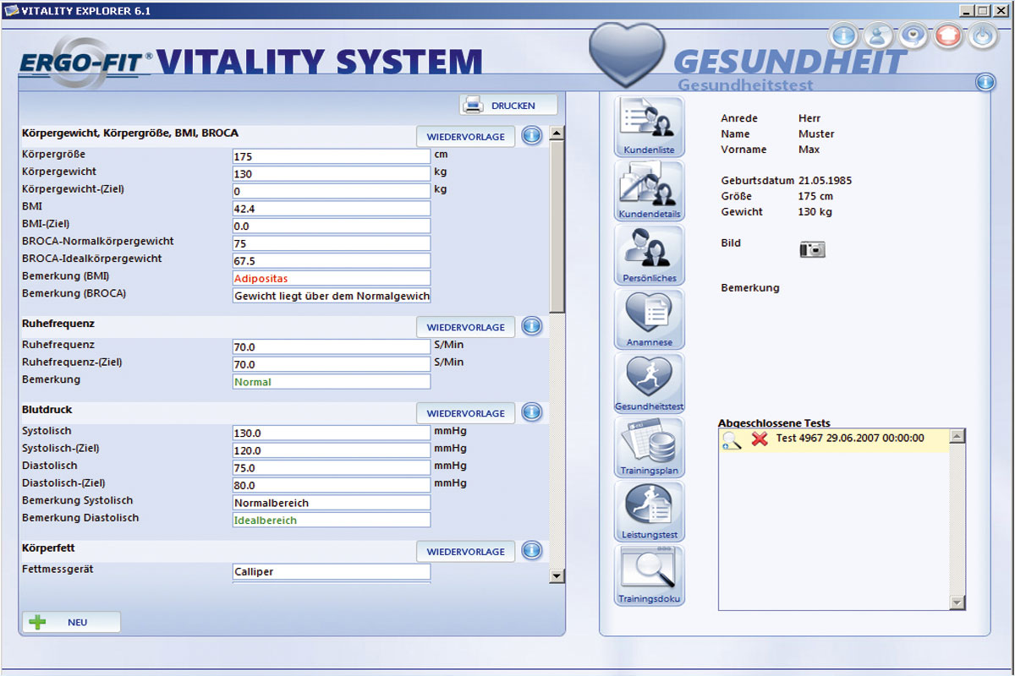Click the Bemerkung (BROCA) field
Image resolution: width=1015 pixels, height=676 pixels.
click(332, 296)
